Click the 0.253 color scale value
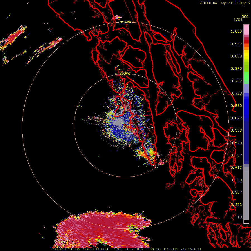The image size is (251, 251). 236,205
